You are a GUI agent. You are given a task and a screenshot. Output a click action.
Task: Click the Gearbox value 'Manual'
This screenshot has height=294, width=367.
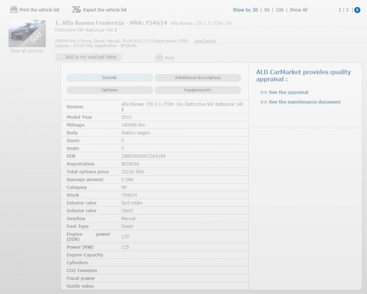[x=128, y=219]
